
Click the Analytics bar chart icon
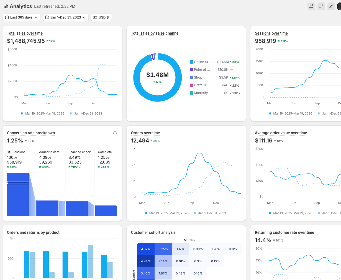[6, 6]
